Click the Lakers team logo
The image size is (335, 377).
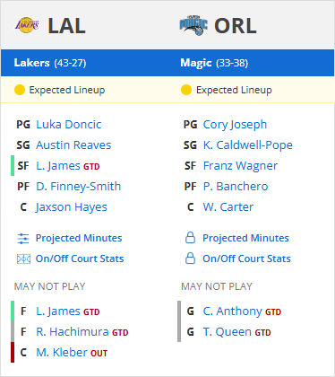tap(27, 25)
